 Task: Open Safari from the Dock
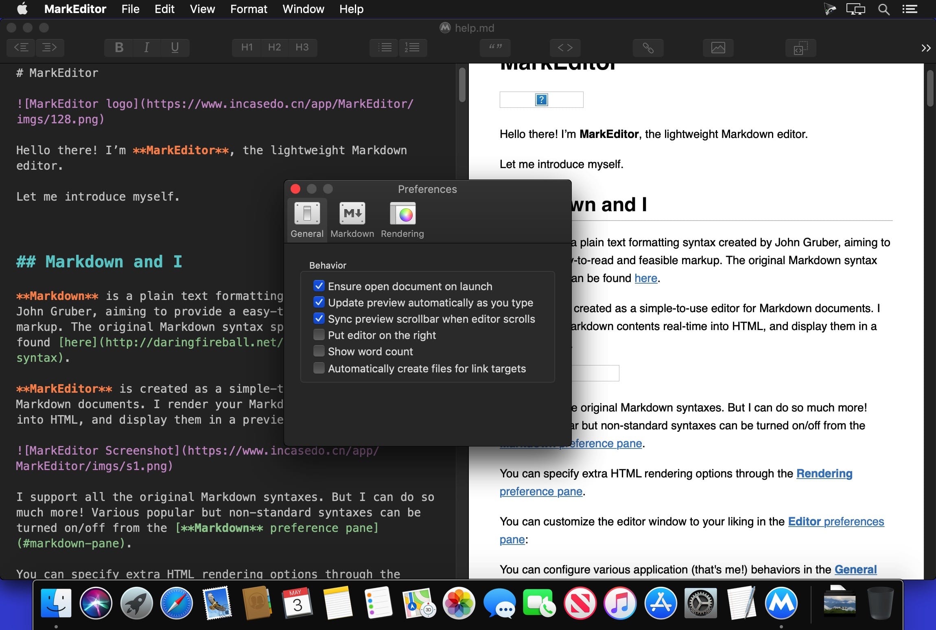click(x=177, y=603)
